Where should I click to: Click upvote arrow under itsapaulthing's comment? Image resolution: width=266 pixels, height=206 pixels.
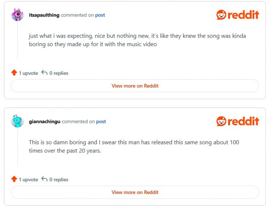[14, 73]
